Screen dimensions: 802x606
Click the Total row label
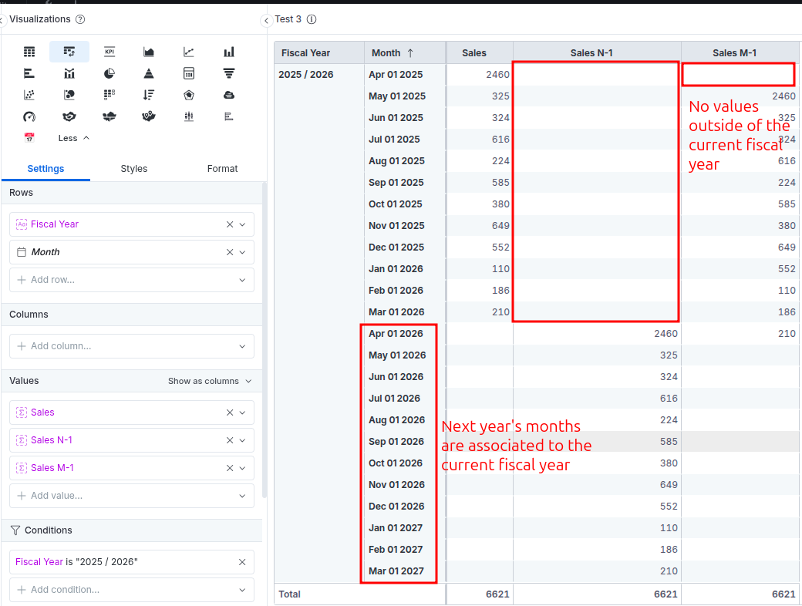point(289,594)
